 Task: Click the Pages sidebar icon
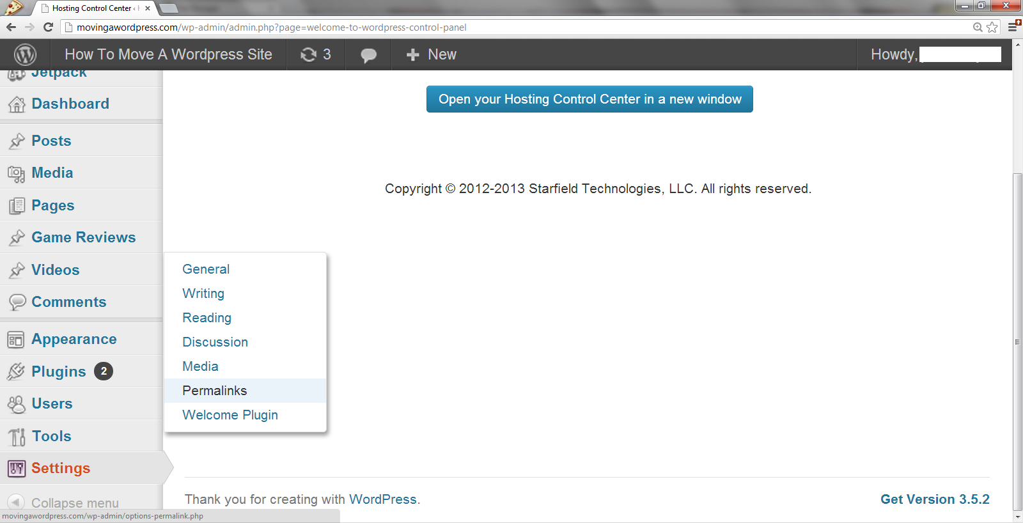pos(17,206)
